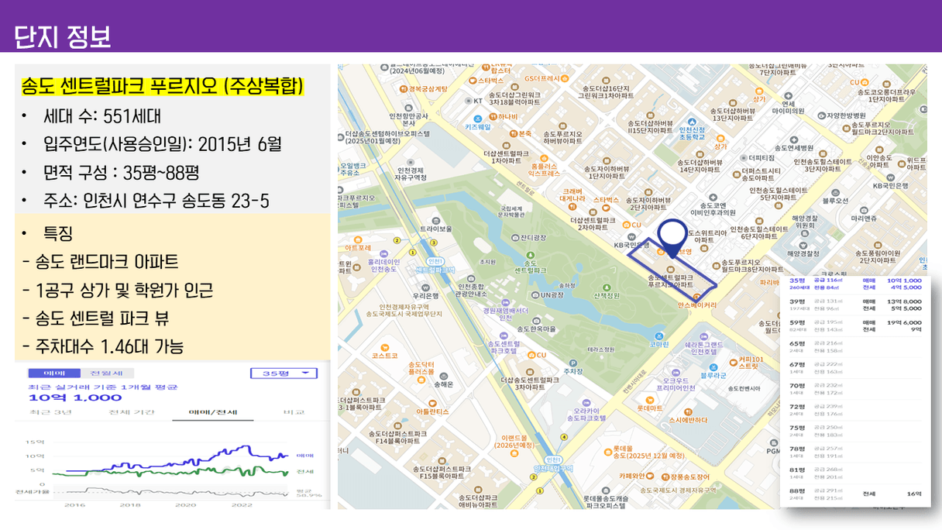Click the 단지 정보 slide title
The image size is (942, 530).
tap(64, 37)
